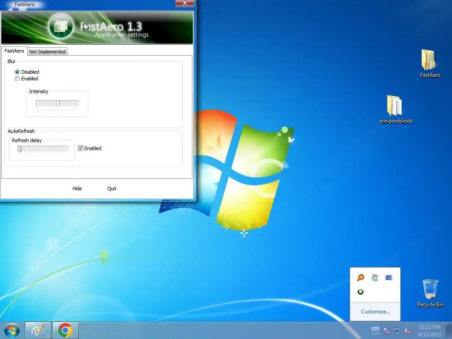Click the Quit button

click(x=112, y=188)
